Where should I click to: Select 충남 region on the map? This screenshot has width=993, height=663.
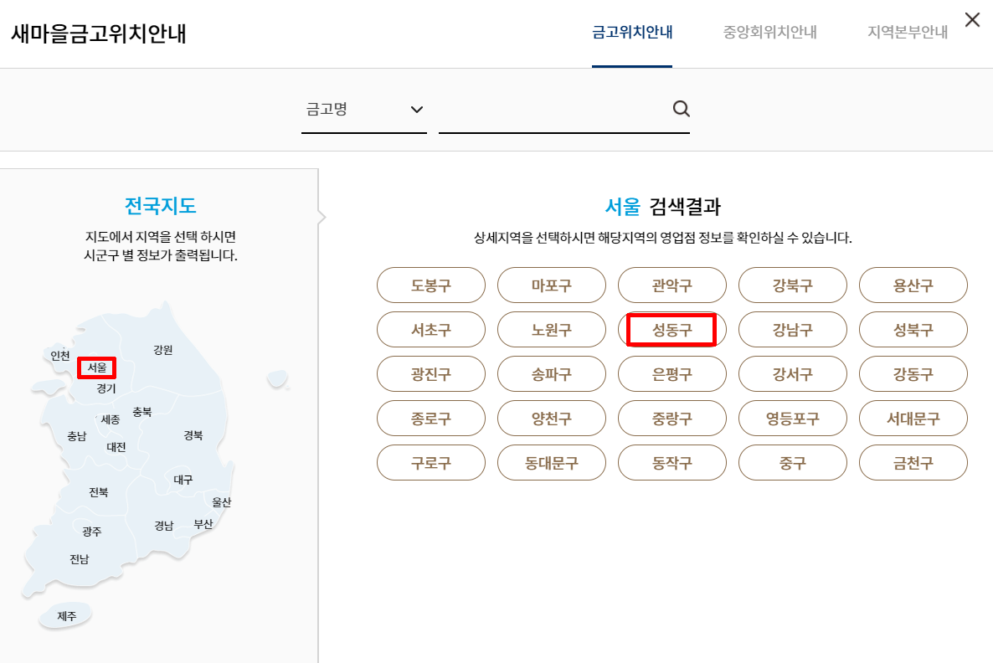click(77, 435)
